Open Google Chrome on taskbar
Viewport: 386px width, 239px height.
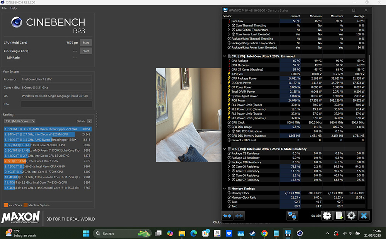pyautogui.click(x=264, y=233)
